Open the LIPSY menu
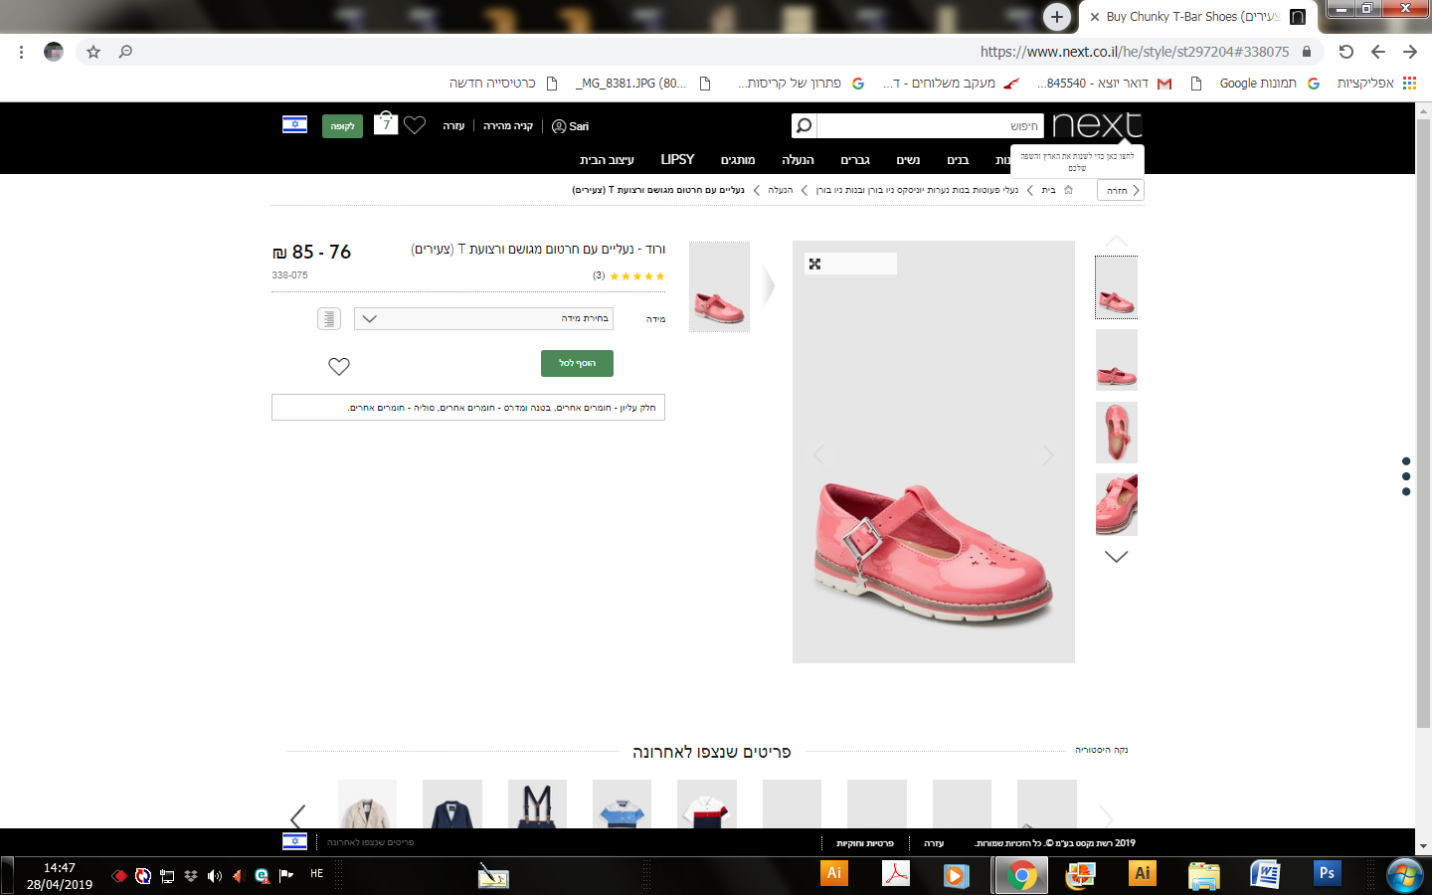This screenshot has height=895, width=1432. [x=677, y=159]
